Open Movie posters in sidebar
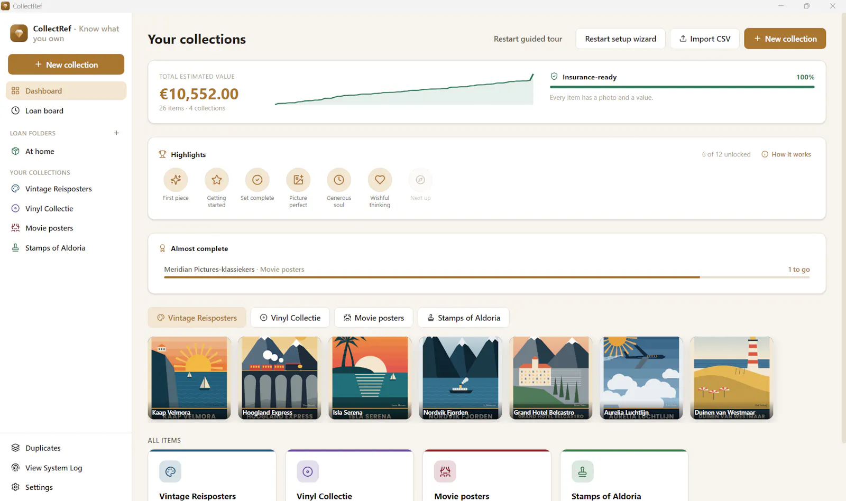Viewport: 846px width, 501px height. [66, 228]
